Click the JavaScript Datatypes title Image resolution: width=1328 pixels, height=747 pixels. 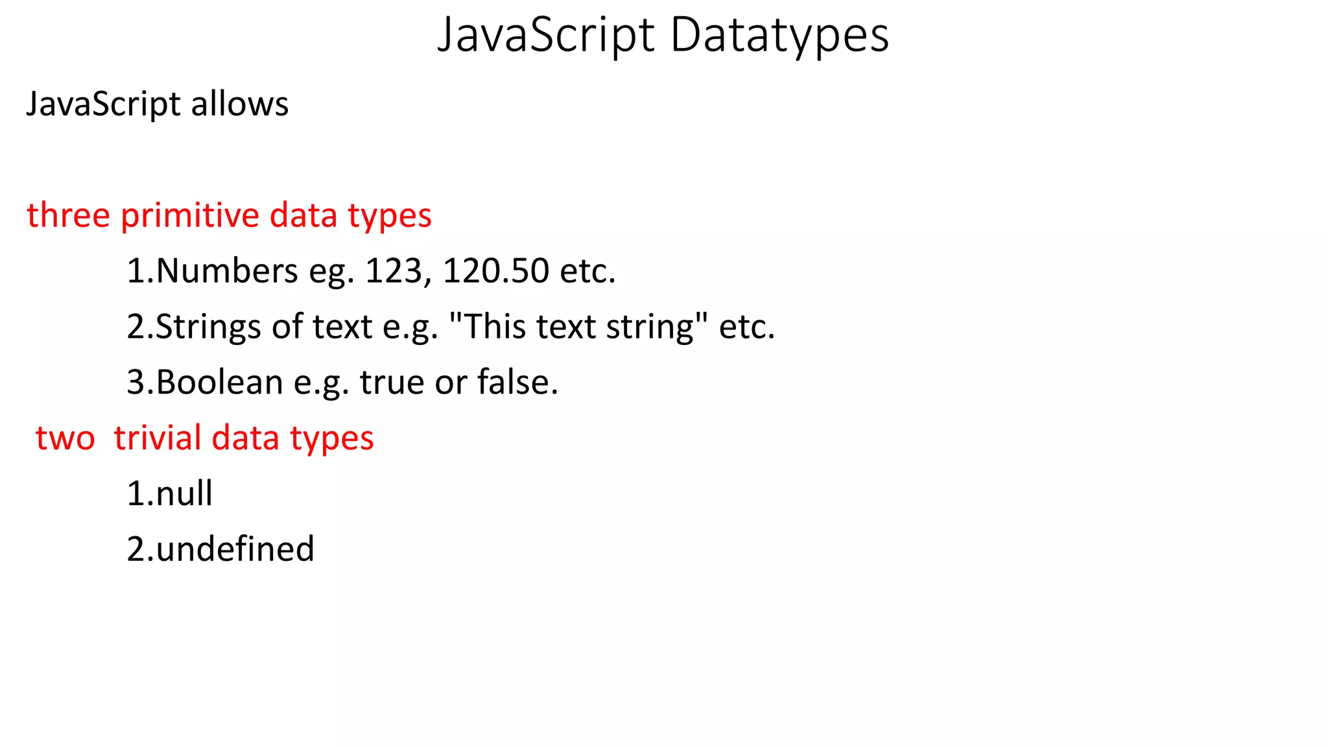663,36
